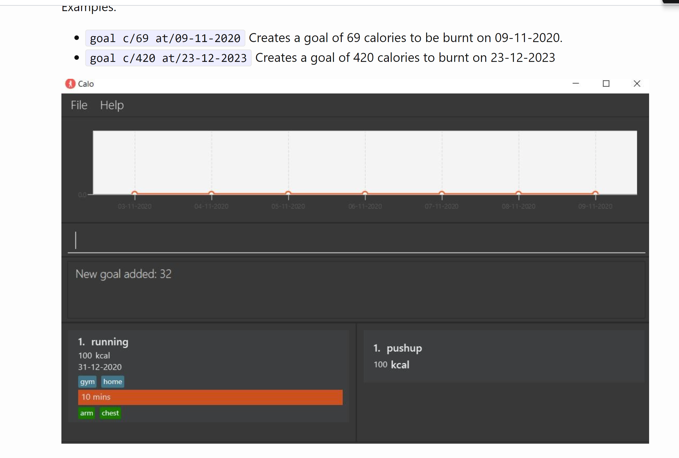Image resolution: width=679 pixels, height=458 pixels.
Task: Click the home tag on running
Action: 113,382
